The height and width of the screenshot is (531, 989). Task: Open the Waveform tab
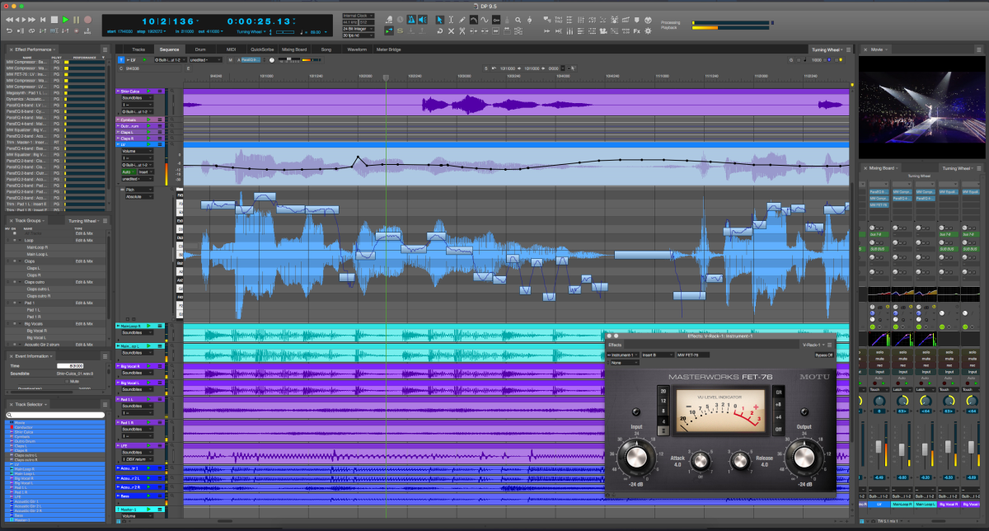point(356,49)
